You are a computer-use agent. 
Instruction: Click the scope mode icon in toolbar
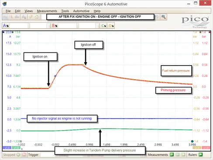point(6,17)
